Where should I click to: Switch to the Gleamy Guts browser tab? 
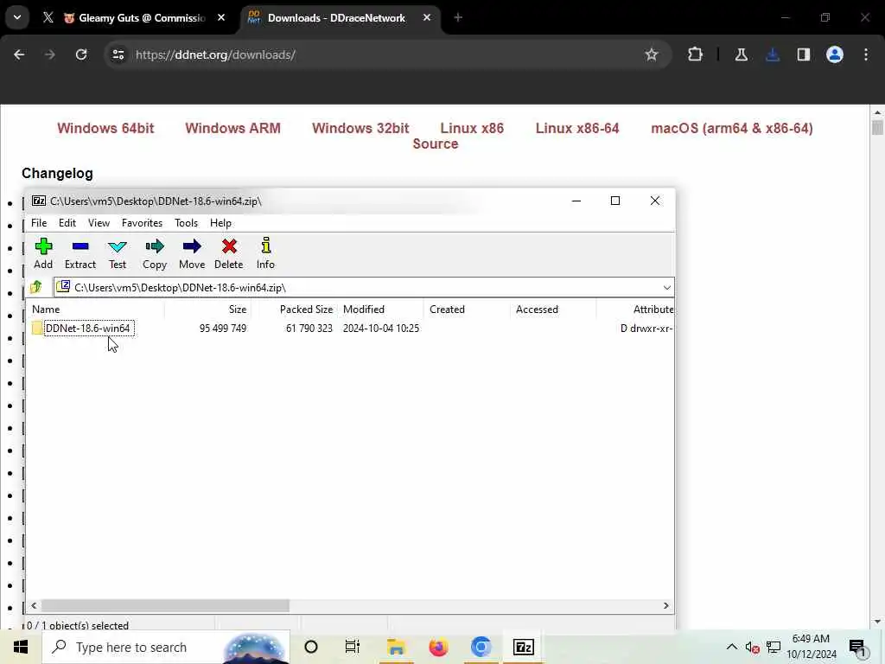pyautogui.click(x=136, y=18)
